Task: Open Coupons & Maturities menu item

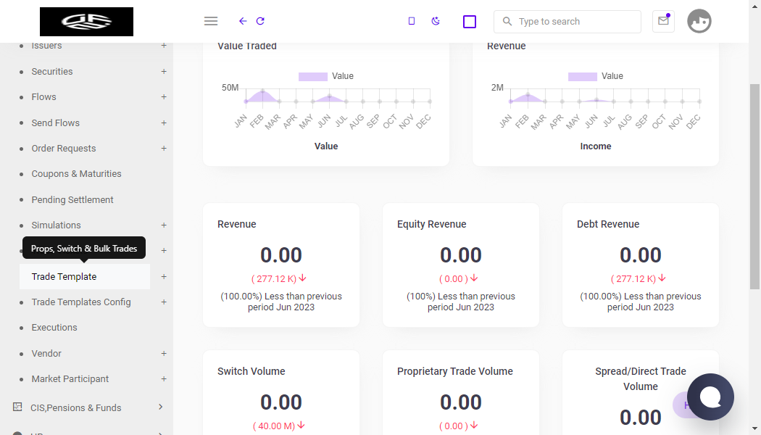Action: tap(76, 174)
